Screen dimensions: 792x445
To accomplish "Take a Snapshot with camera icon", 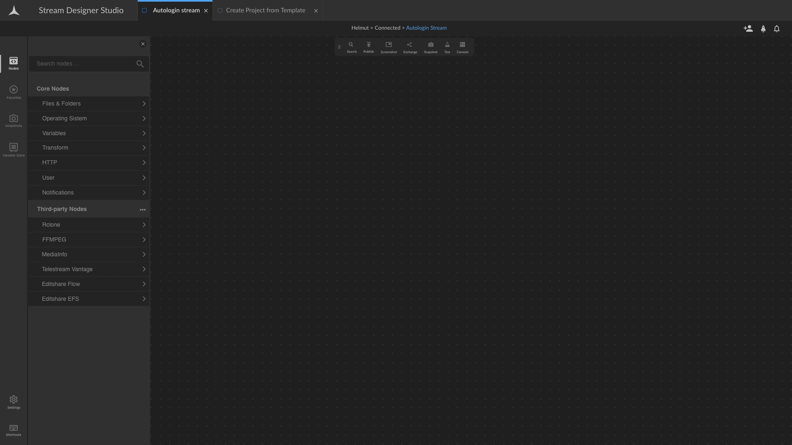I will pos(430,47).
